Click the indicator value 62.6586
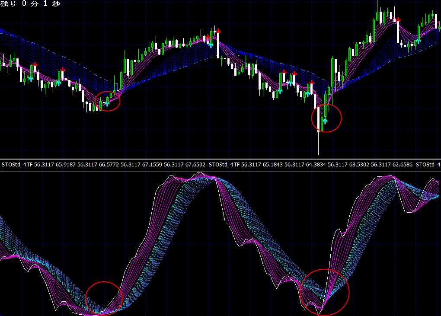The image size is (441, 316). pos(403,164)
